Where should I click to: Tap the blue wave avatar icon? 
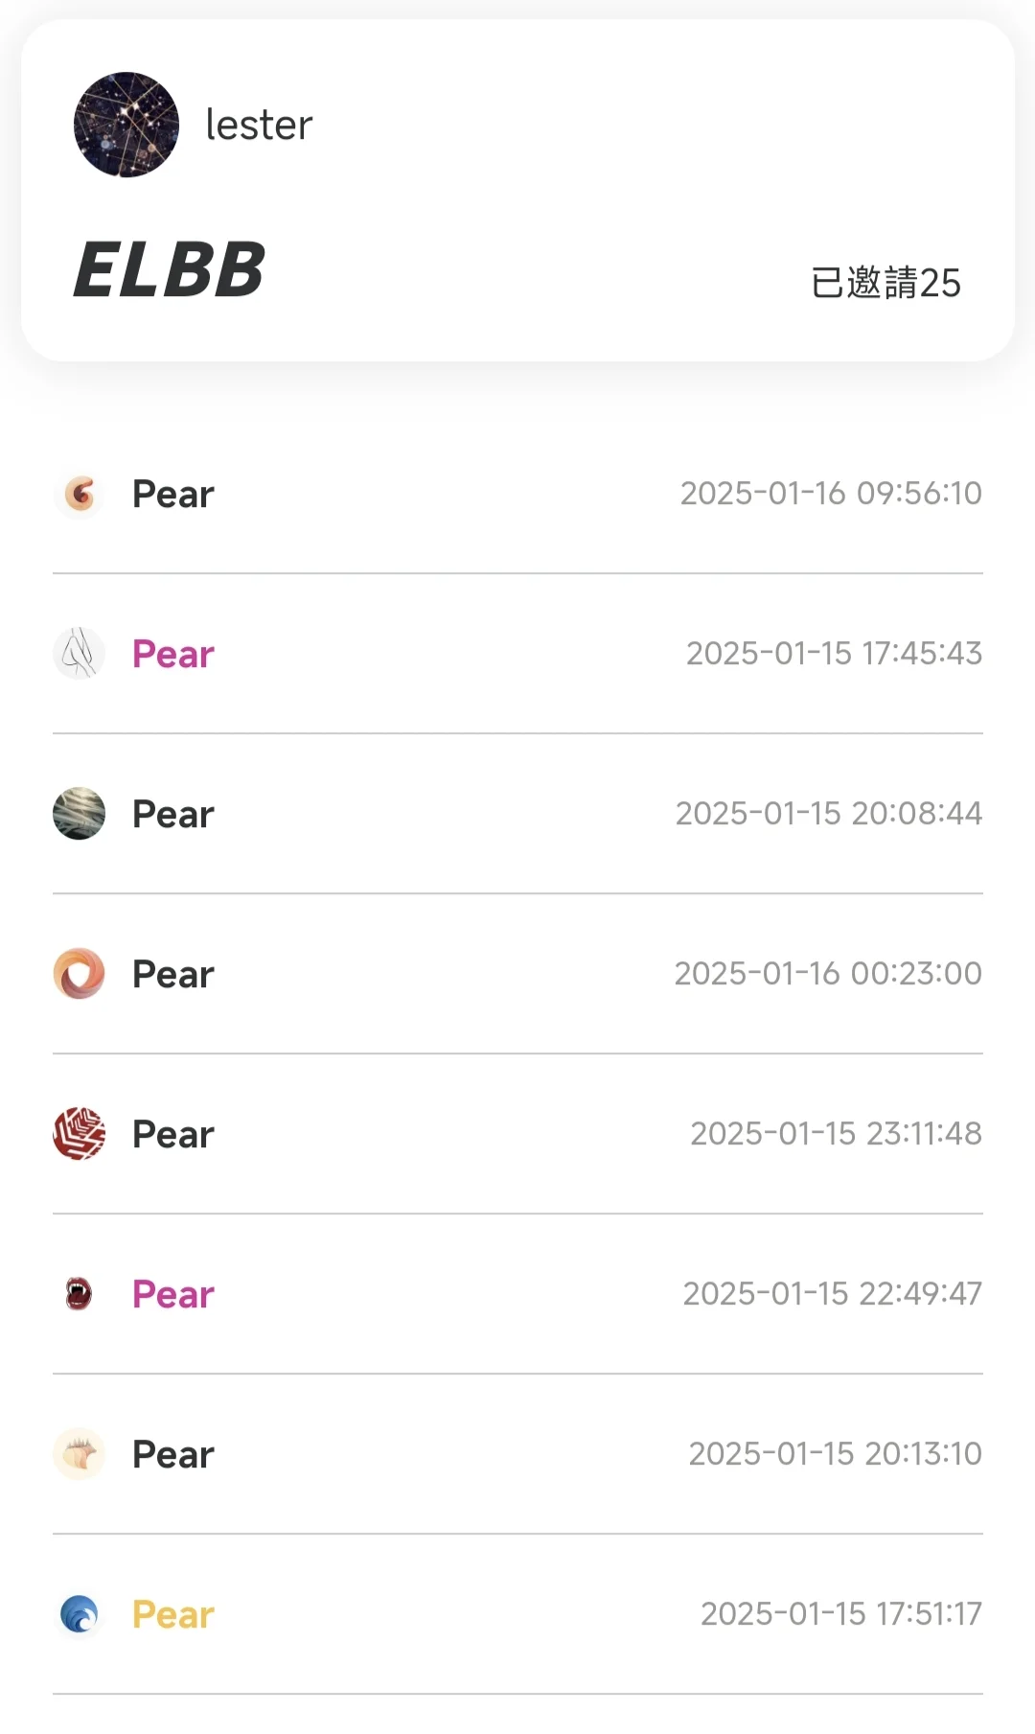79,1614
